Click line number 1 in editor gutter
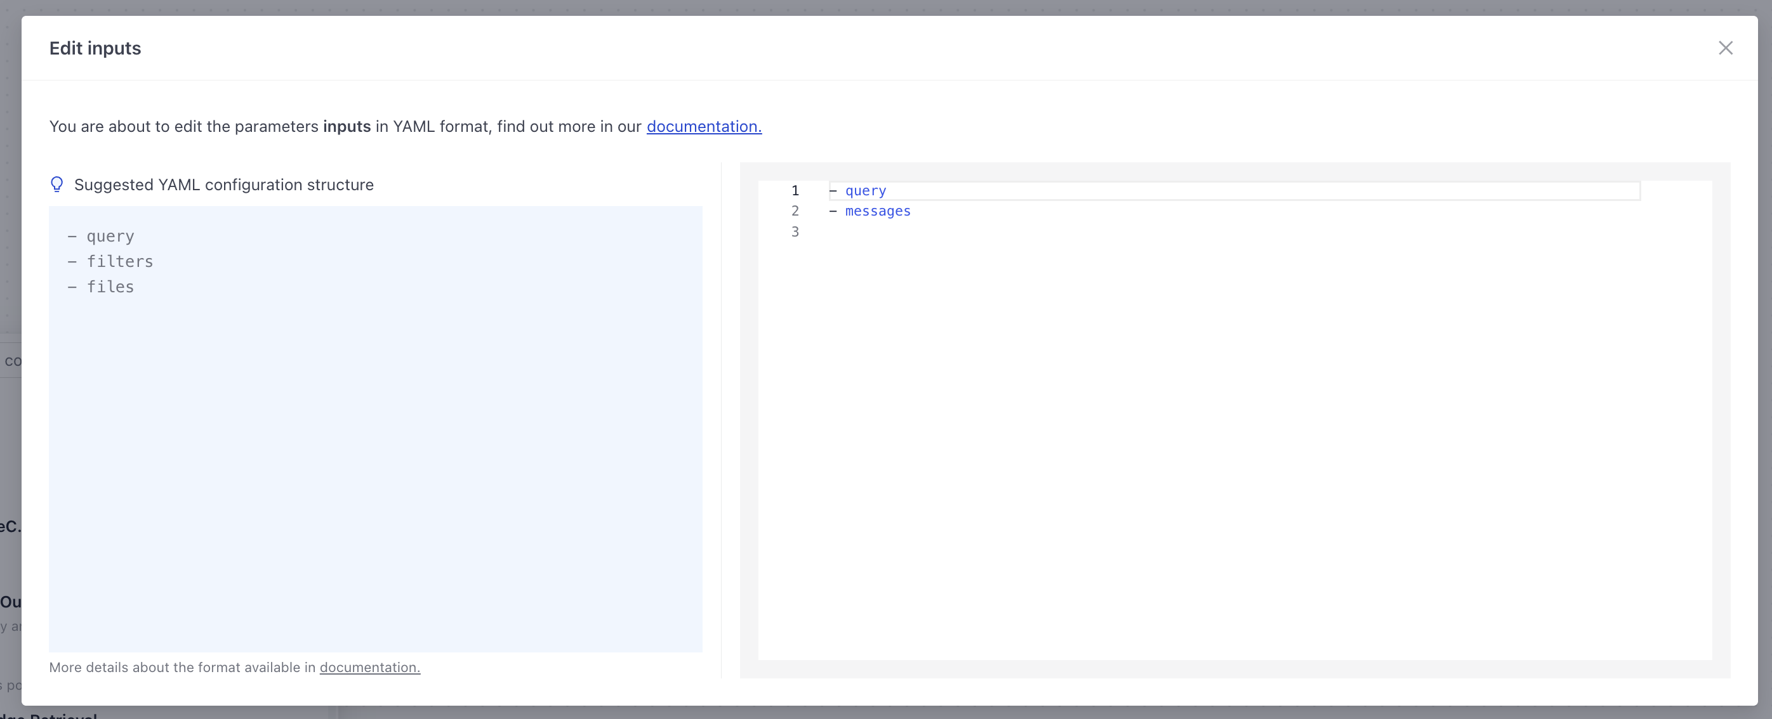Viewport: 1772px width, 719px height. point(795,190)
